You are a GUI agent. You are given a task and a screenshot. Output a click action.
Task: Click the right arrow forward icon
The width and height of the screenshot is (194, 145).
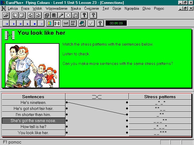point(38,15)
